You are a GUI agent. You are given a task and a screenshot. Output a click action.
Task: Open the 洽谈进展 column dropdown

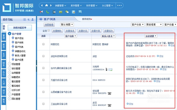click(x=151, y=36)
